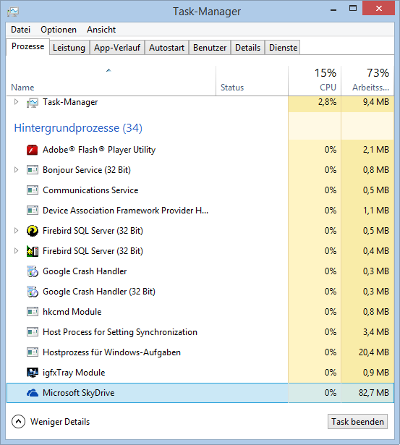This screenshot has width=400, height=445.
Task: Collapse view with Weniger Details arrow
Action: pyautogui.click(x=18, y=422)
